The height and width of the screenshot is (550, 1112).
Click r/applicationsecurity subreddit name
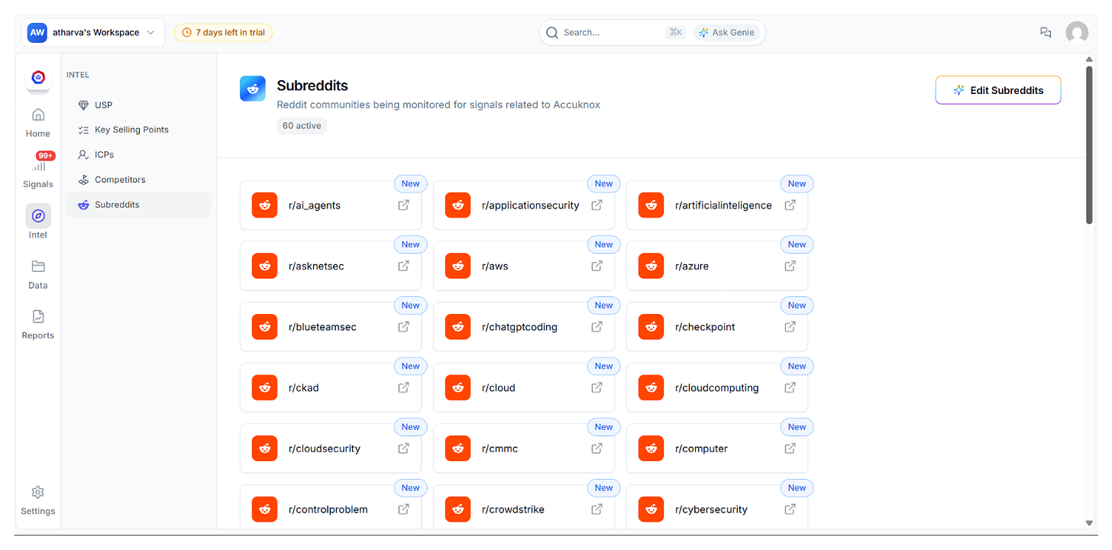531,205
